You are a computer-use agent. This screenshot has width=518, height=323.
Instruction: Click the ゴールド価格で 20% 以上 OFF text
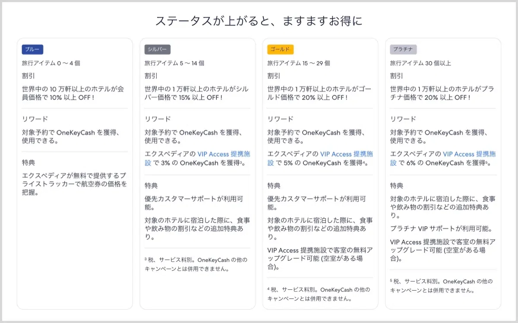pos(320,93)
